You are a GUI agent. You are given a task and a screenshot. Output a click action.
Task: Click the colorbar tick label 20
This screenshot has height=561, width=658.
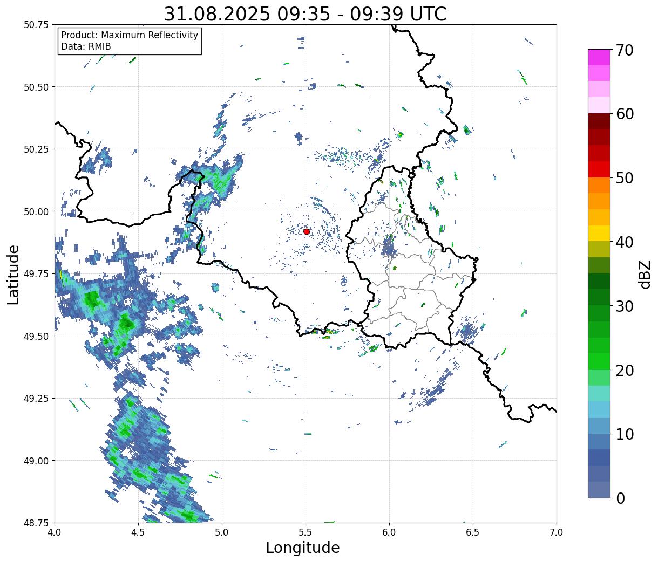[x=625, y=370]
